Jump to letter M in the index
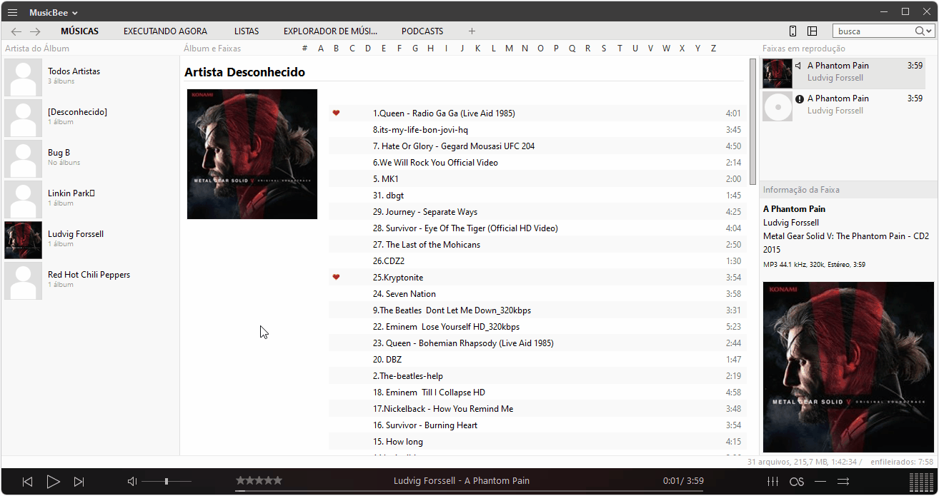 pos(509,49)
